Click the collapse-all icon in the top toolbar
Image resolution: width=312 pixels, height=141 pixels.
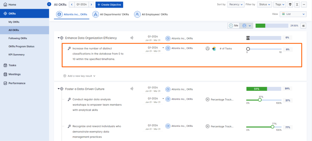tap(297, 5)
